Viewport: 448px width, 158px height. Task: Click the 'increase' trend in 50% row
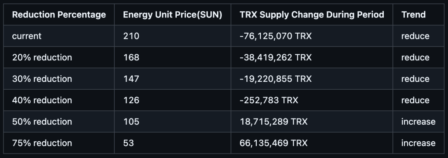click(x=418, y=122)
